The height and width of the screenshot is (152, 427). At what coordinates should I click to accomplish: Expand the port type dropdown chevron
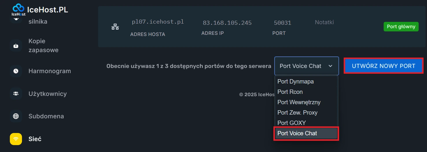point(330,66)
